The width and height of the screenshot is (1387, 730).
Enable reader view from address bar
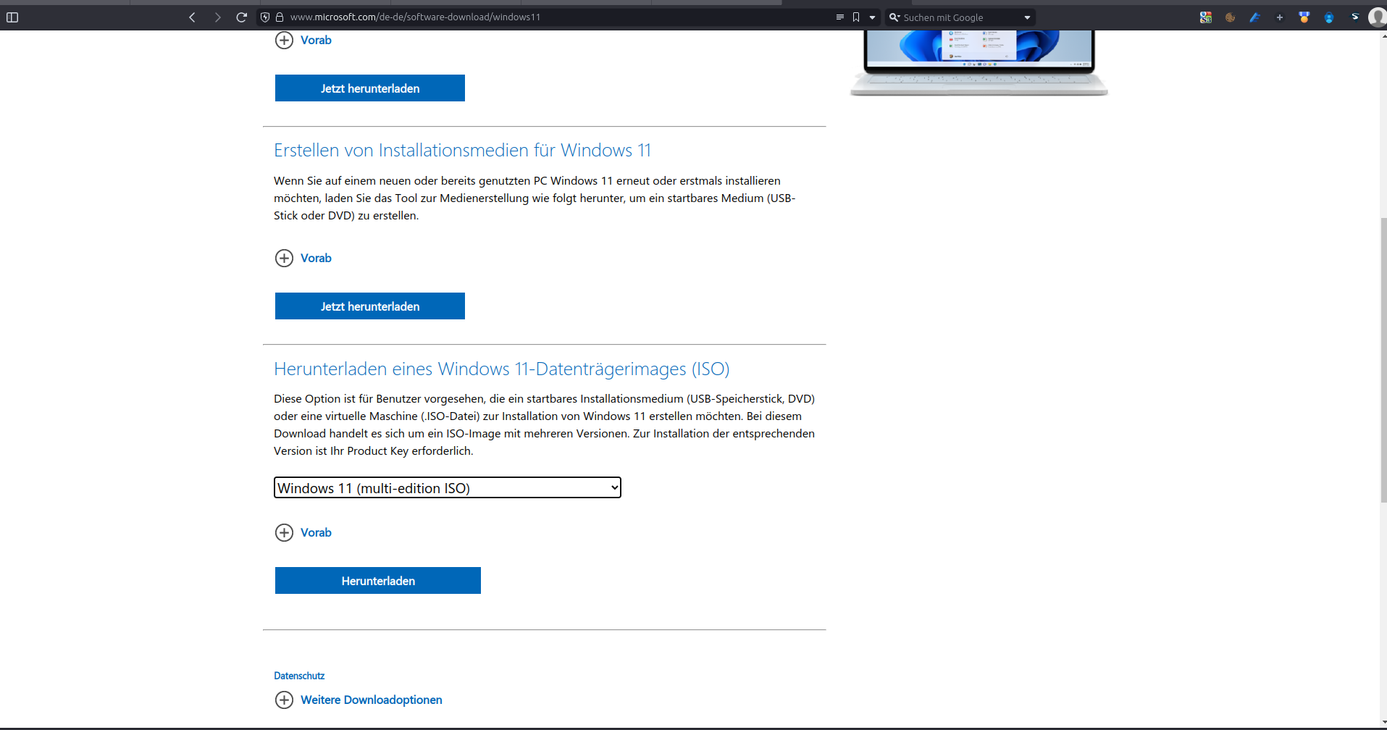click(840, 17)
